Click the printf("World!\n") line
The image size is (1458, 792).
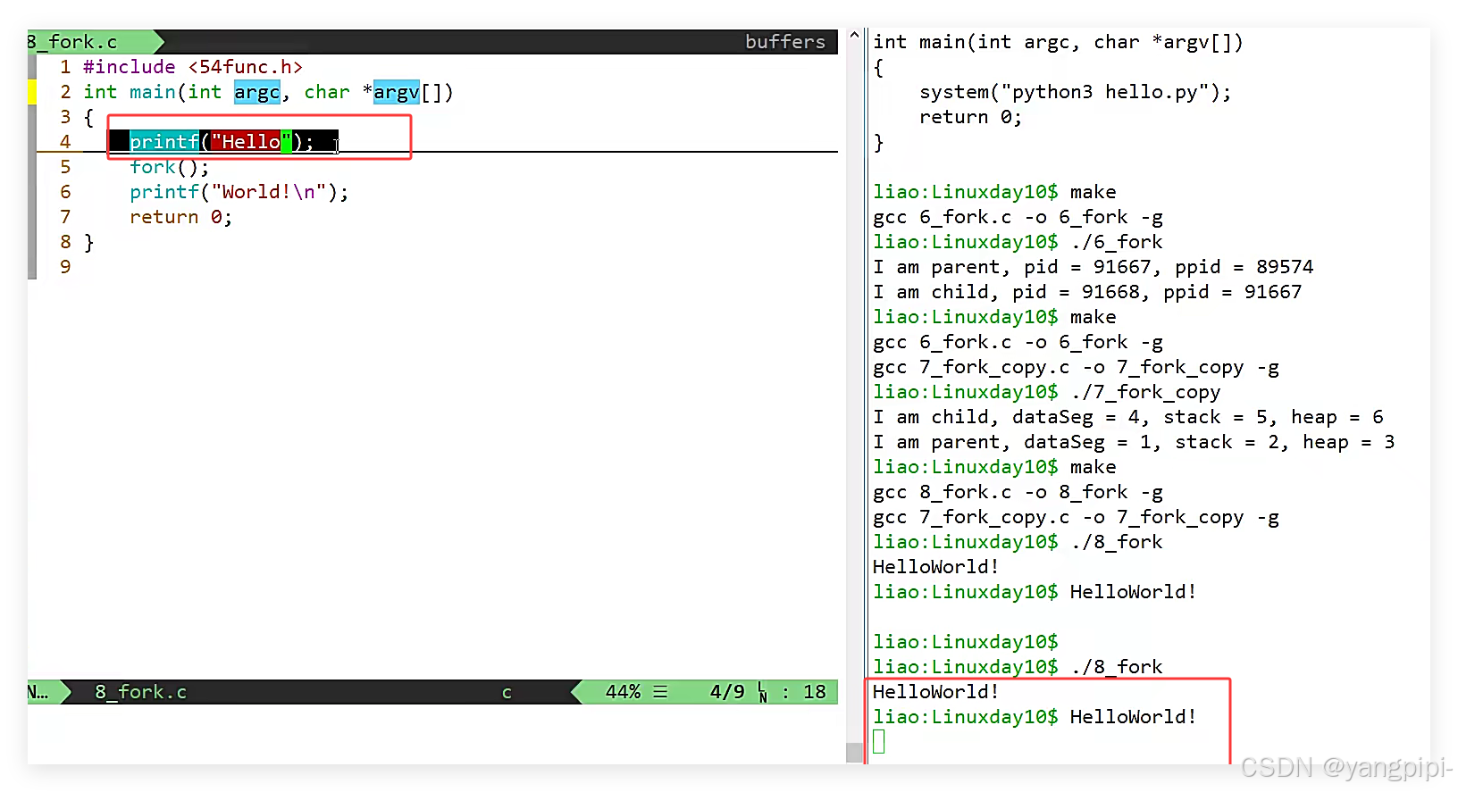pos(239,192)
